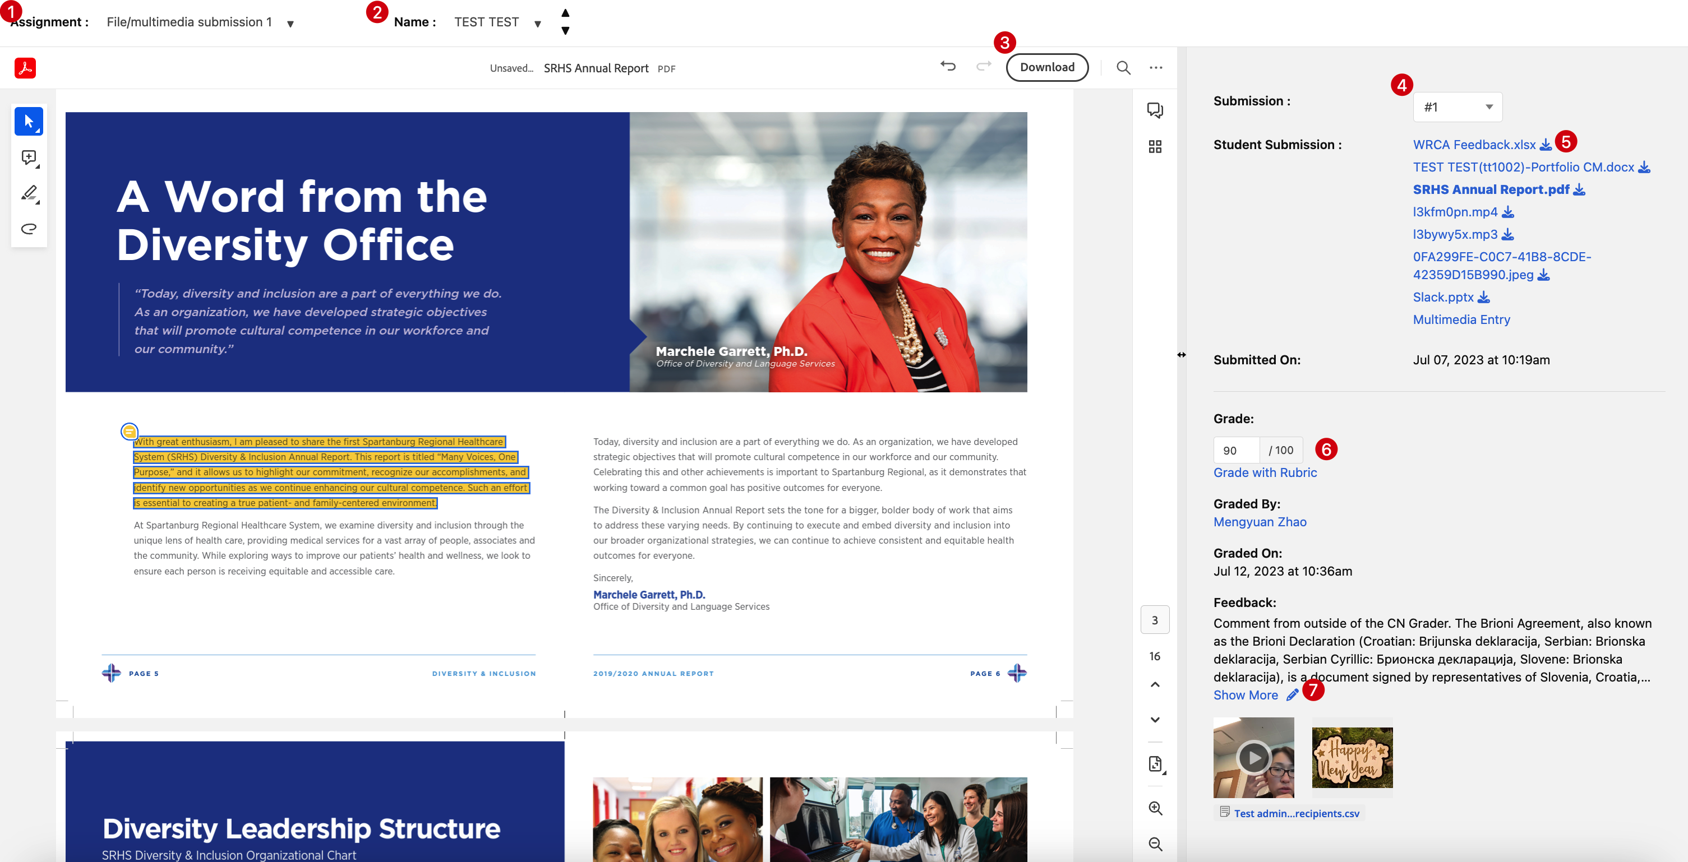
Task: Click the Marchele Garrett, Ph.D. signature link
Action: pyautogui.click(x=649, y=595)
